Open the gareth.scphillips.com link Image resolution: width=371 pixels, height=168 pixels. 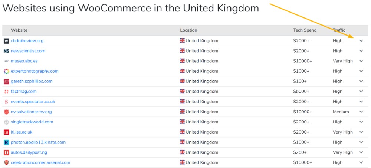click(x=32, y=81)
